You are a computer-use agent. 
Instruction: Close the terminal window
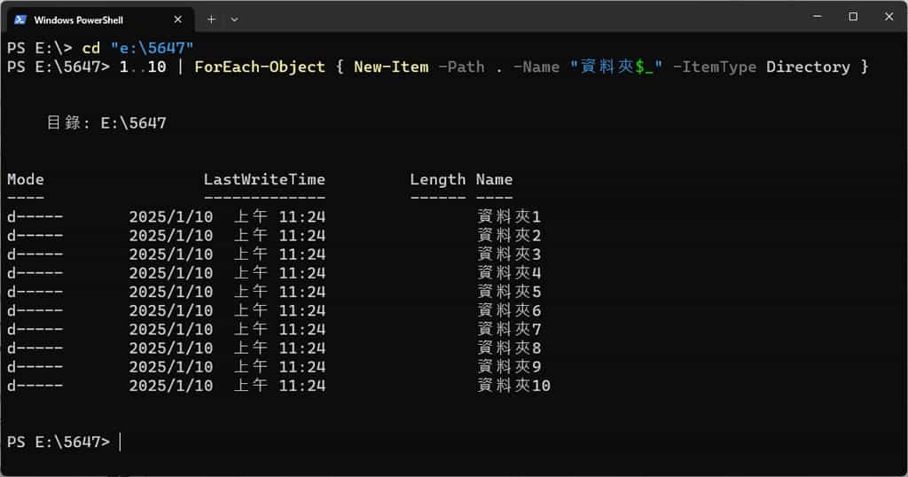[888, 16]
